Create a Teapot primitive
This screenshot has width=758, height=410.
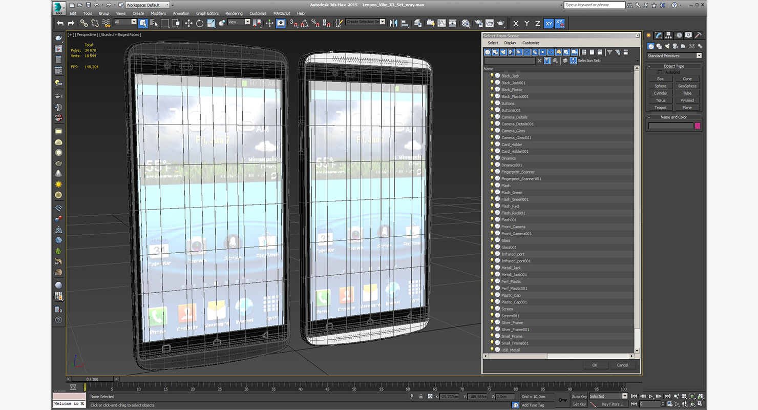(661, 108)
